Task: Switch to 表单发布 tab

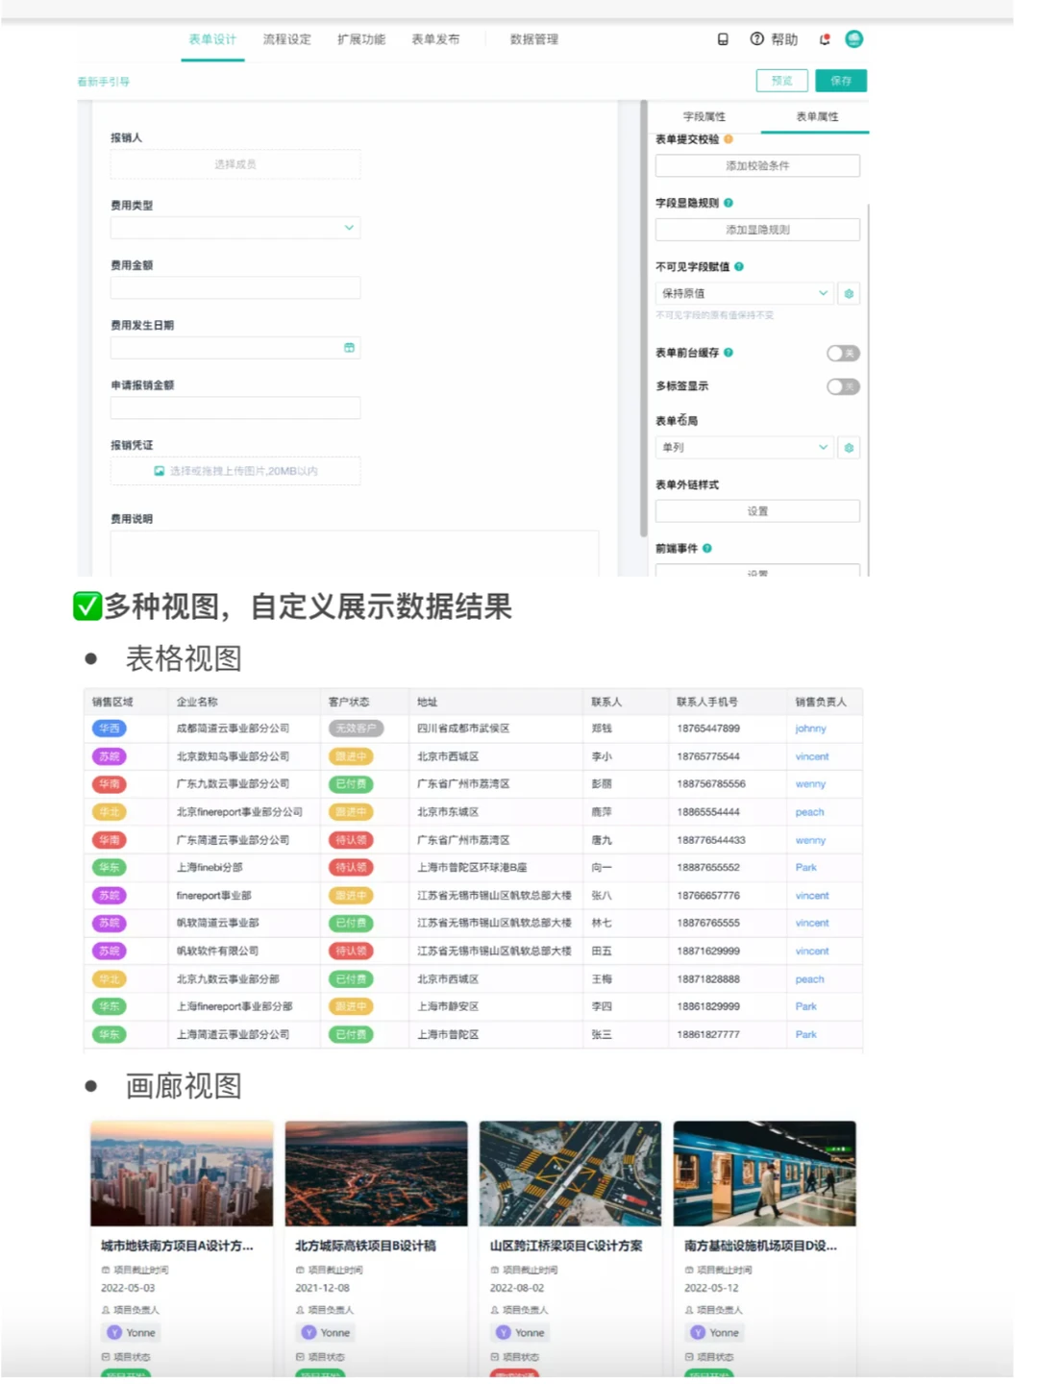Action: (x=435, y=39)
